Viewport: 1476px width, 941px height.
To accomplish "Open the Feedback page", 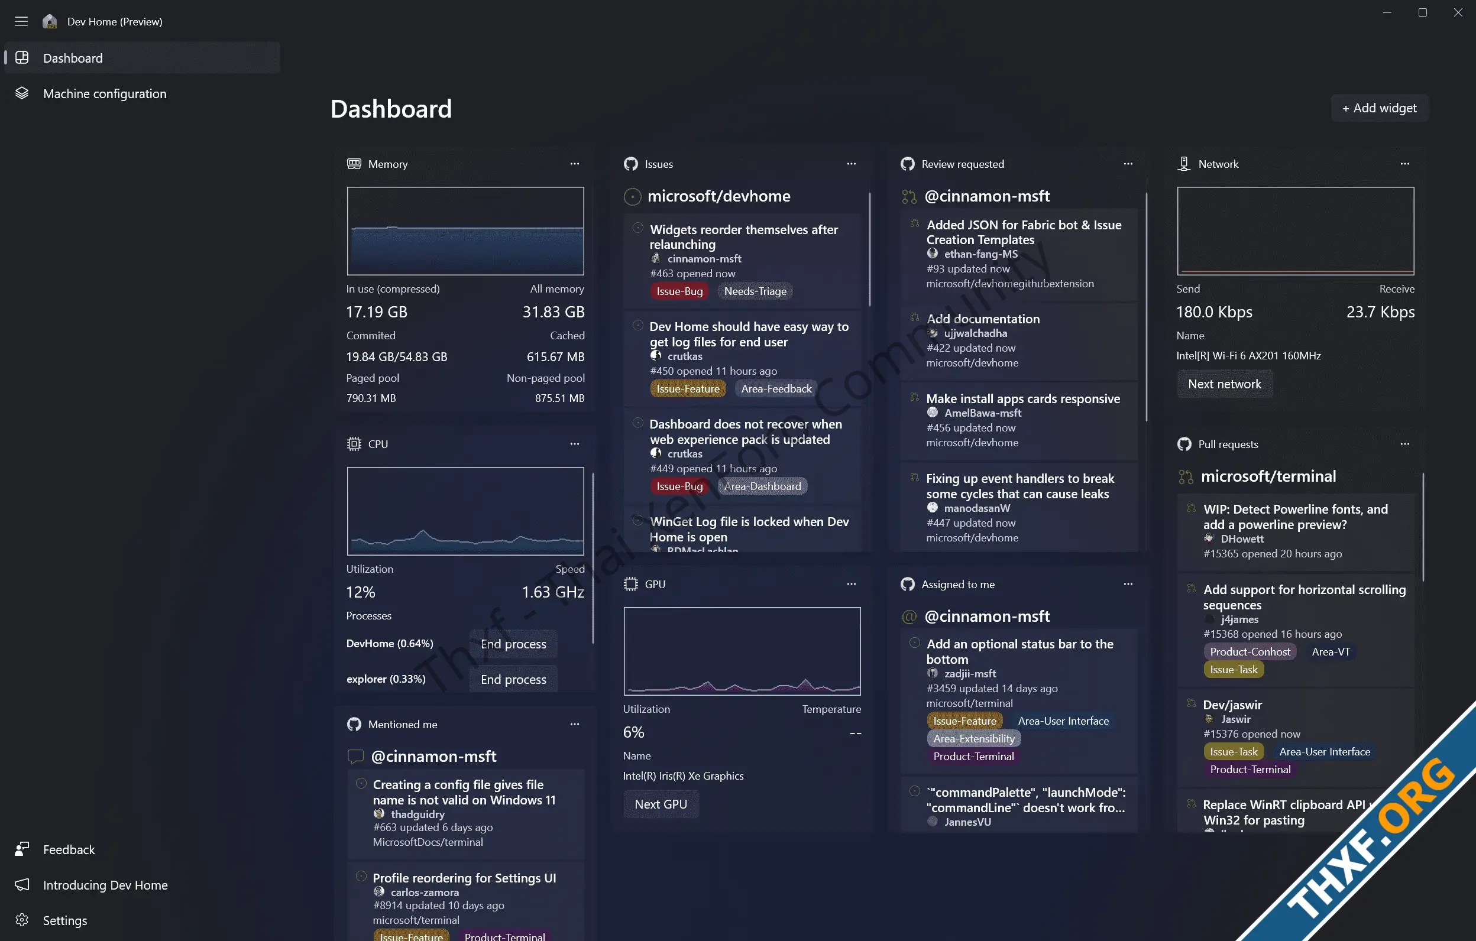I will pos(142,849).
